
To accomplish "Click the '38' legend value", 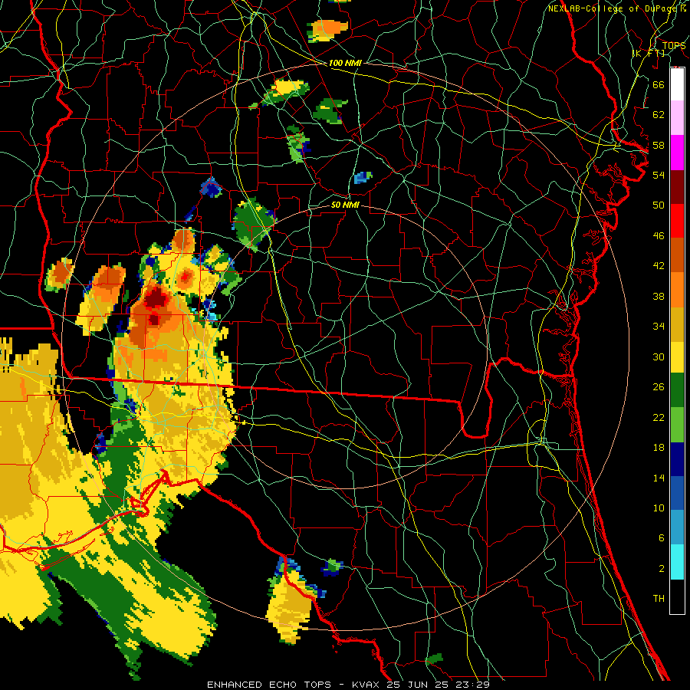I will [x=659, y=296].
